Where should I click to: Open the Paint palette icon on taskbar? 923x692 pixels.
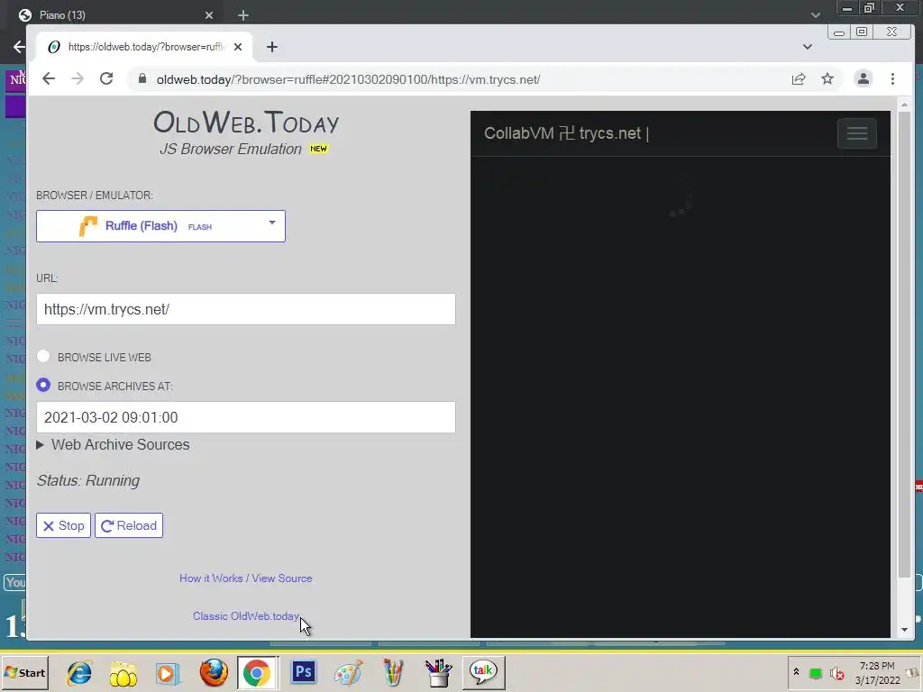(349, 672)
